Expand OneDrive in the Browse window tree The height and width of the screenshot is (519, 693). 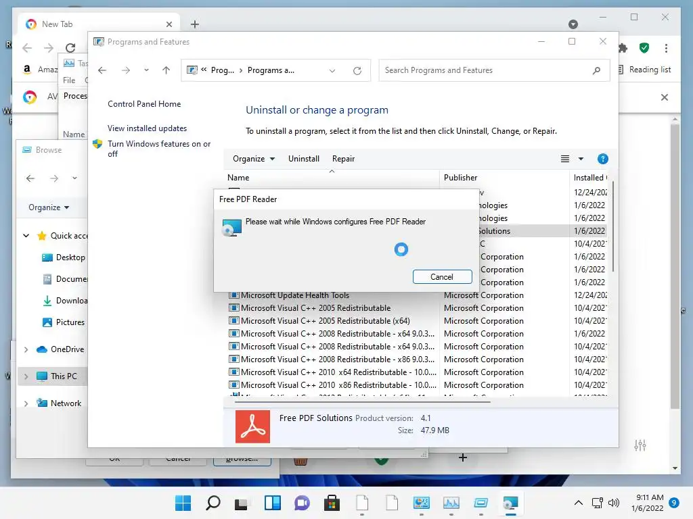26,349
